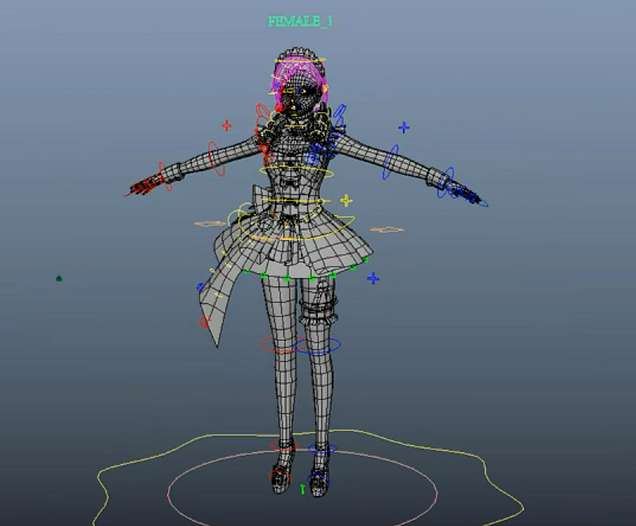Select the blue circle at the top of the sash
This screenshot has height=526, width=636.
coord(201,287)
